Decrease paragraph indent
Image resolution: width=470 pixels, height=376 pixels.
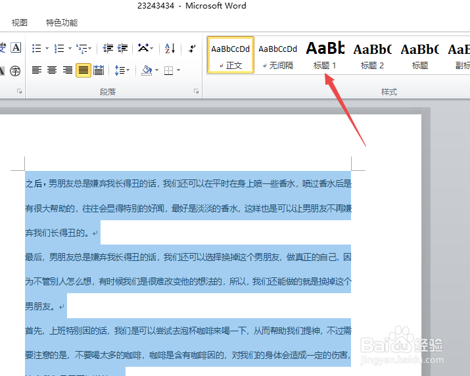click(108, 48)
